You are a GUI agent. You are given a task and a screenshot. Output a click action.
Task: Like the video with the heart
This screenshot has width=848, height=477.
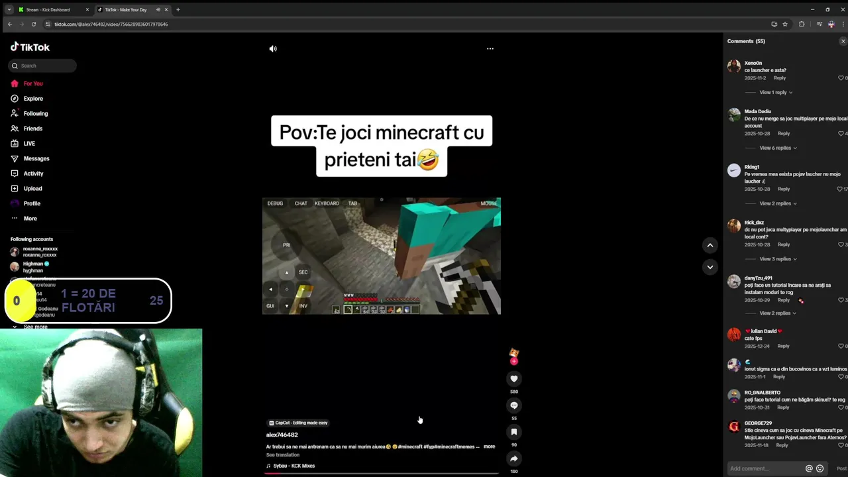513,379
